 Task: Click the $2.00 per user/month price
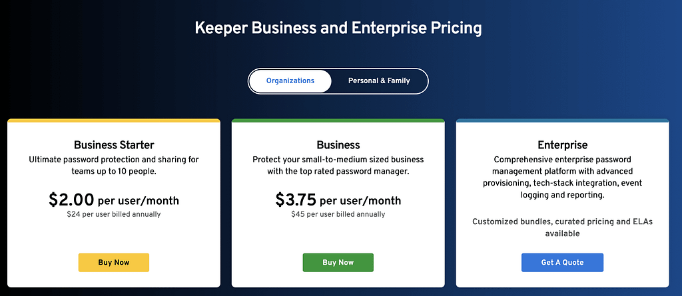114,200
